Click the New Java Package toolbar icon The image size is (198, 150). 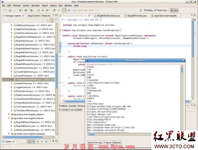click(43, 10)
